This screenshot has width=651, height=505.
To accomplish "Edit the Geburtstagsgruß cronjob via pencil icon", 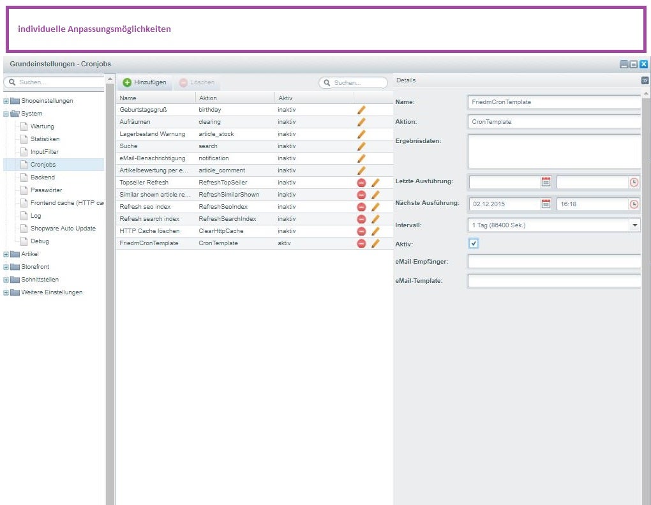I will pos(361,110).
